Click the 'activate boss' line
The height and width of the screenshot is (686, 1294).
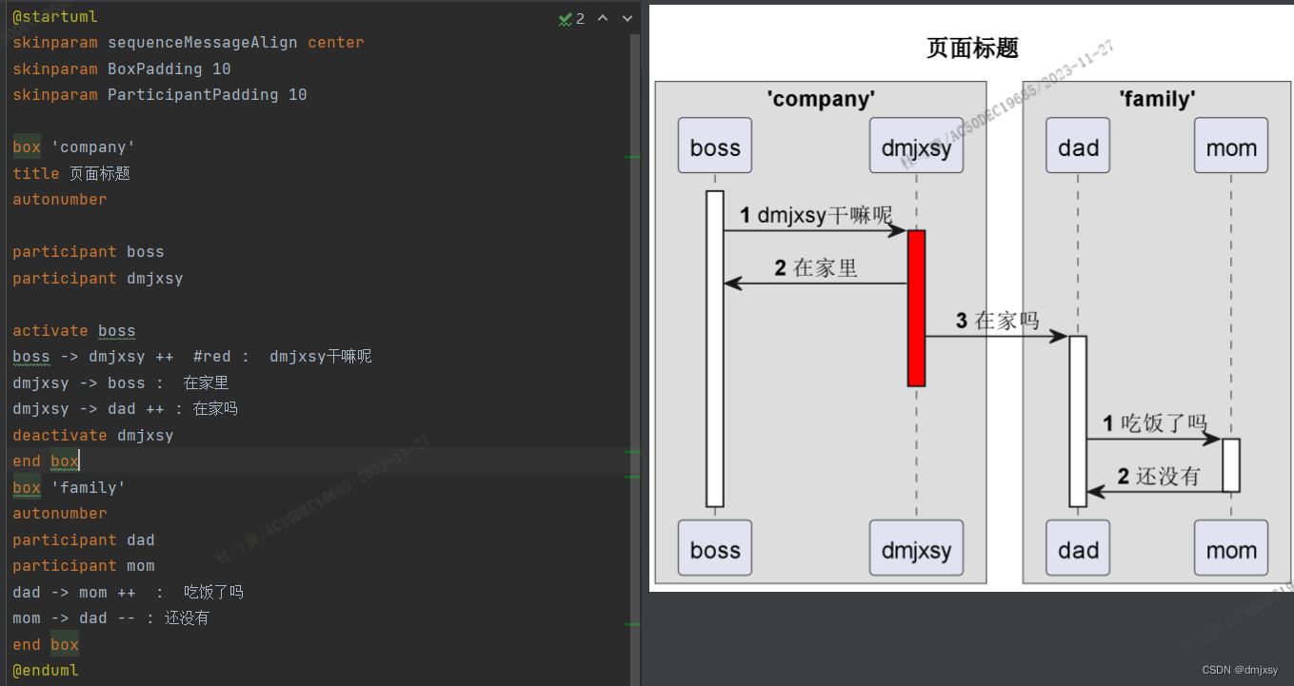pyautogui.click(x=74, y=331)
